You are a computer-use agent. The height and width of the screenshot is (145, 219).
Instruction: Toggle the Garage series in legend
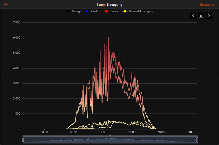[73, 11]
